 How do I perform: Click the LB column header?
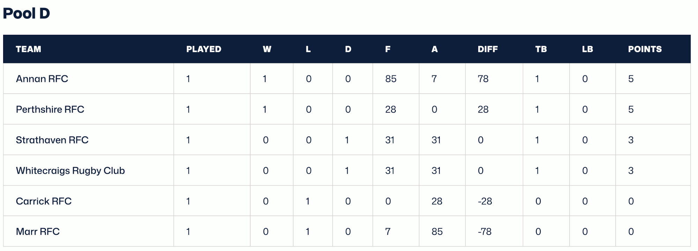587,49
